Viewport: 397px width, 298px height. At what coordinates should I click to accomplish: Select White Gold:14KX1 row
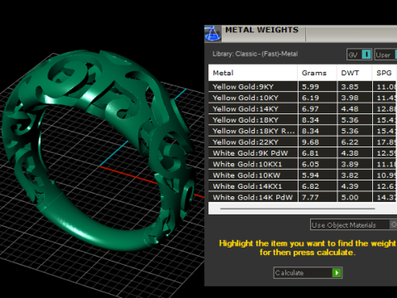click(303, 186)
